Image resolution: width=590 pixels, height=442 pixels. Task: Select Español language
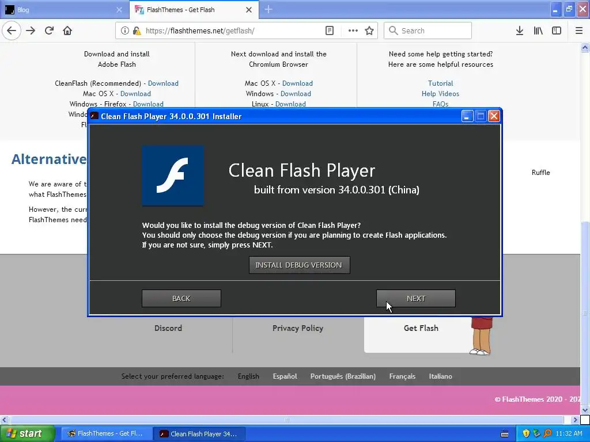(x=285, y=376)
